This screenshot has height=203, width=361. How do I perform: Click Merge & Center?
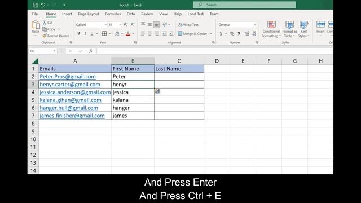pos(193,34)
